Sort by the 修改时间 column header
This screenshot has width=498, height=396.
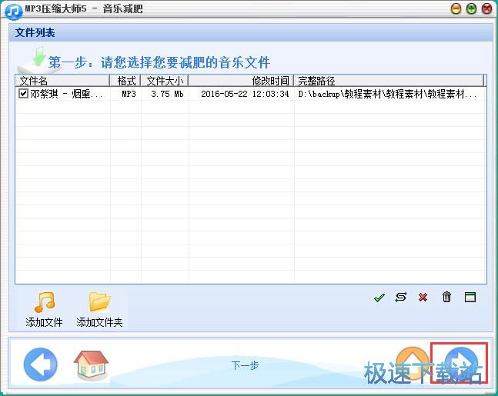click(242, 81)
